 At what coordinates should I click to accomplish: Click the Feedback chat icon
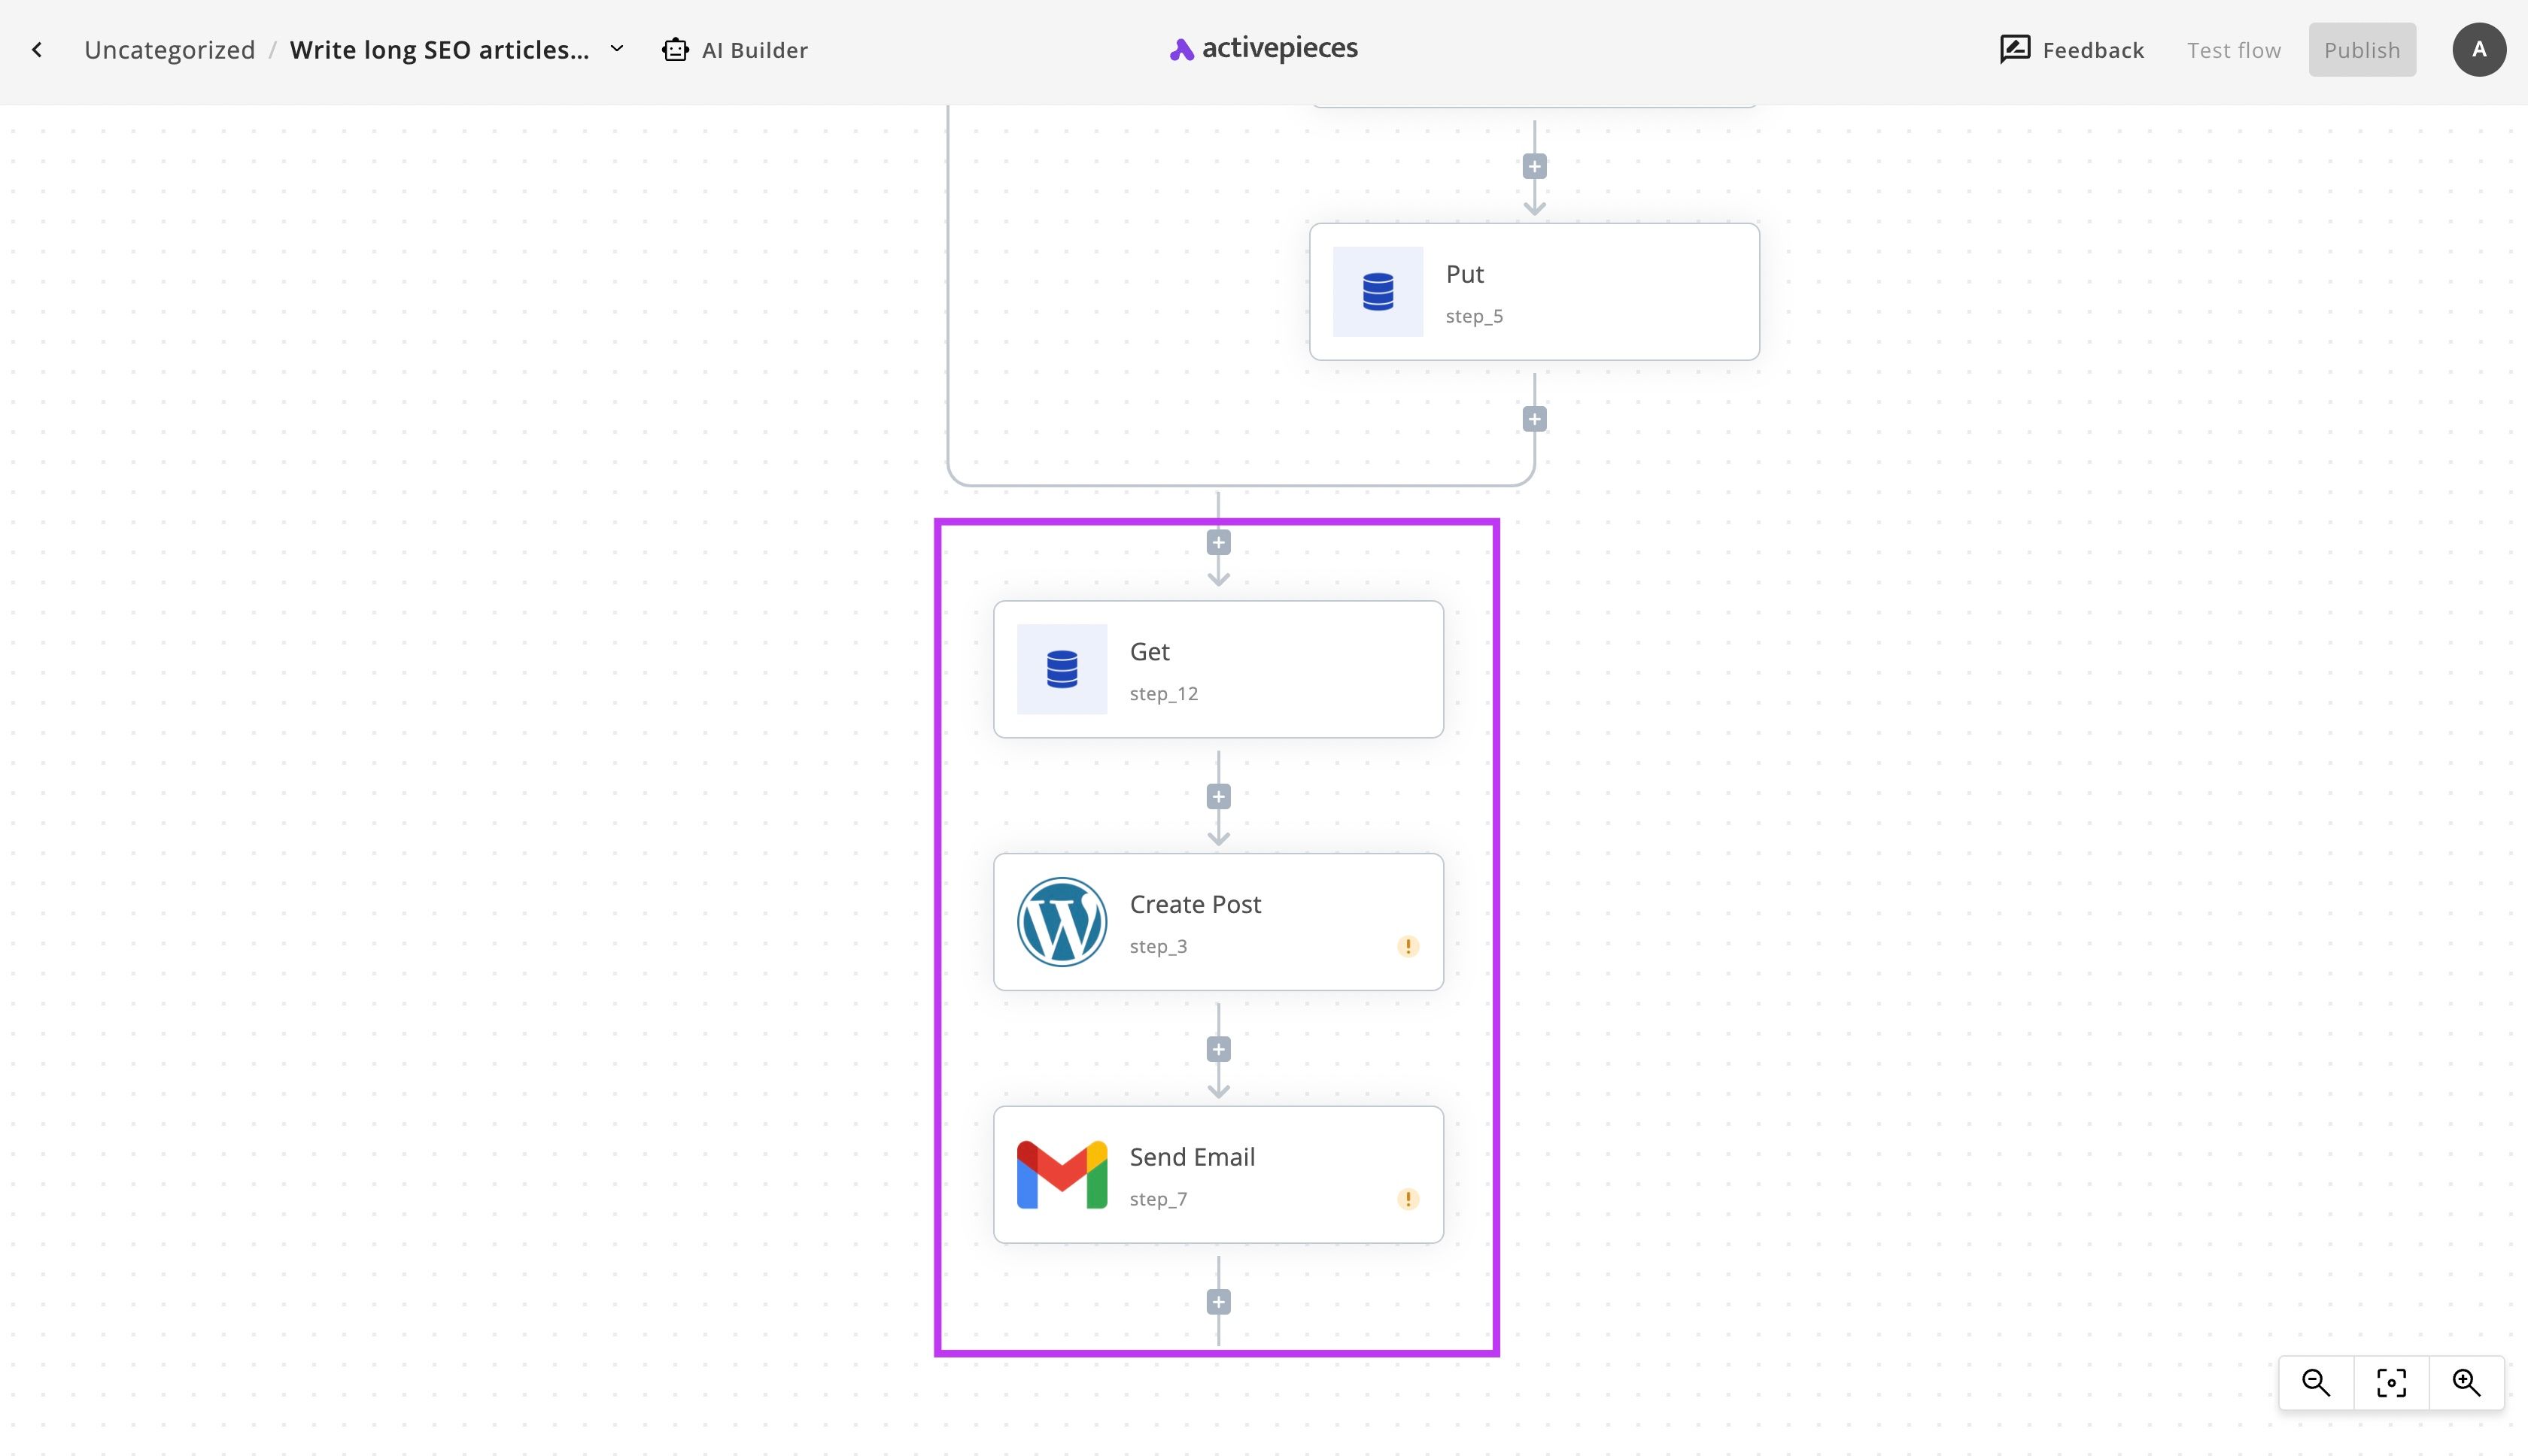[x=2015, y=49]
